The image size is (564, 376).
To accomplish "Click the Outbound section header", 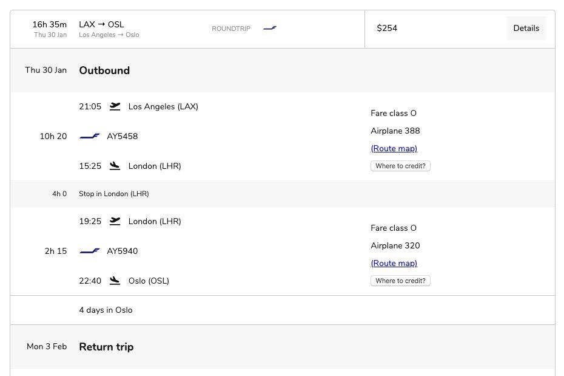I will click(x=104, y=70).
